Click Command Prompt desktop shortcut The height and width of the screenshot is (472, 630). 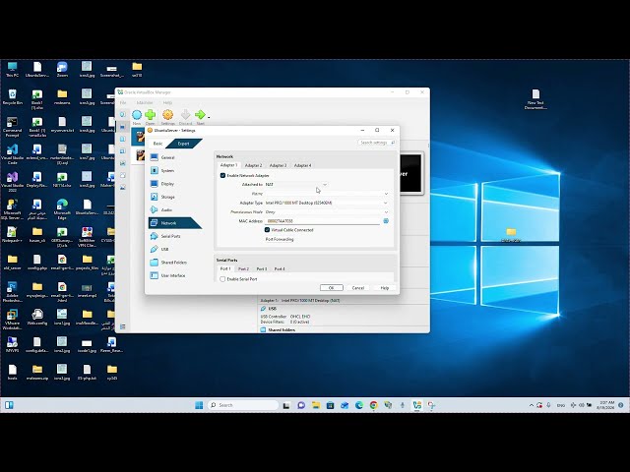(13, 127)
